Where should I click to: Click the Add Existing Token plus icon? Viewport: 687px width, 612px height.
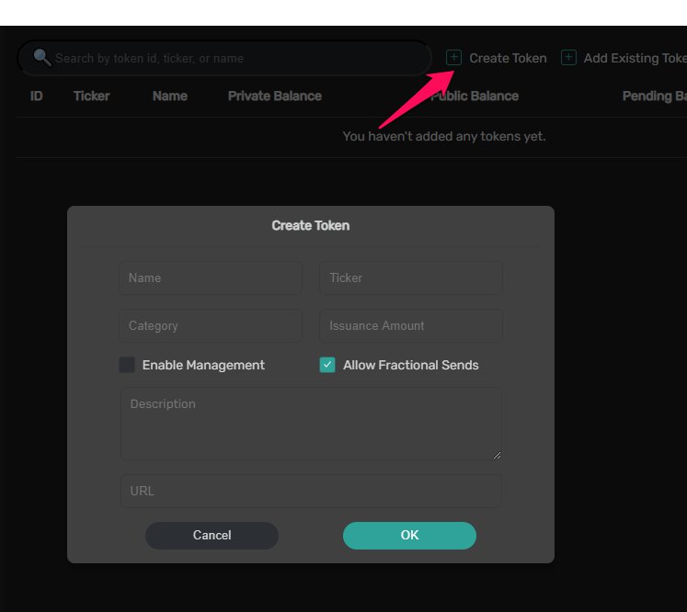(568, 57)
